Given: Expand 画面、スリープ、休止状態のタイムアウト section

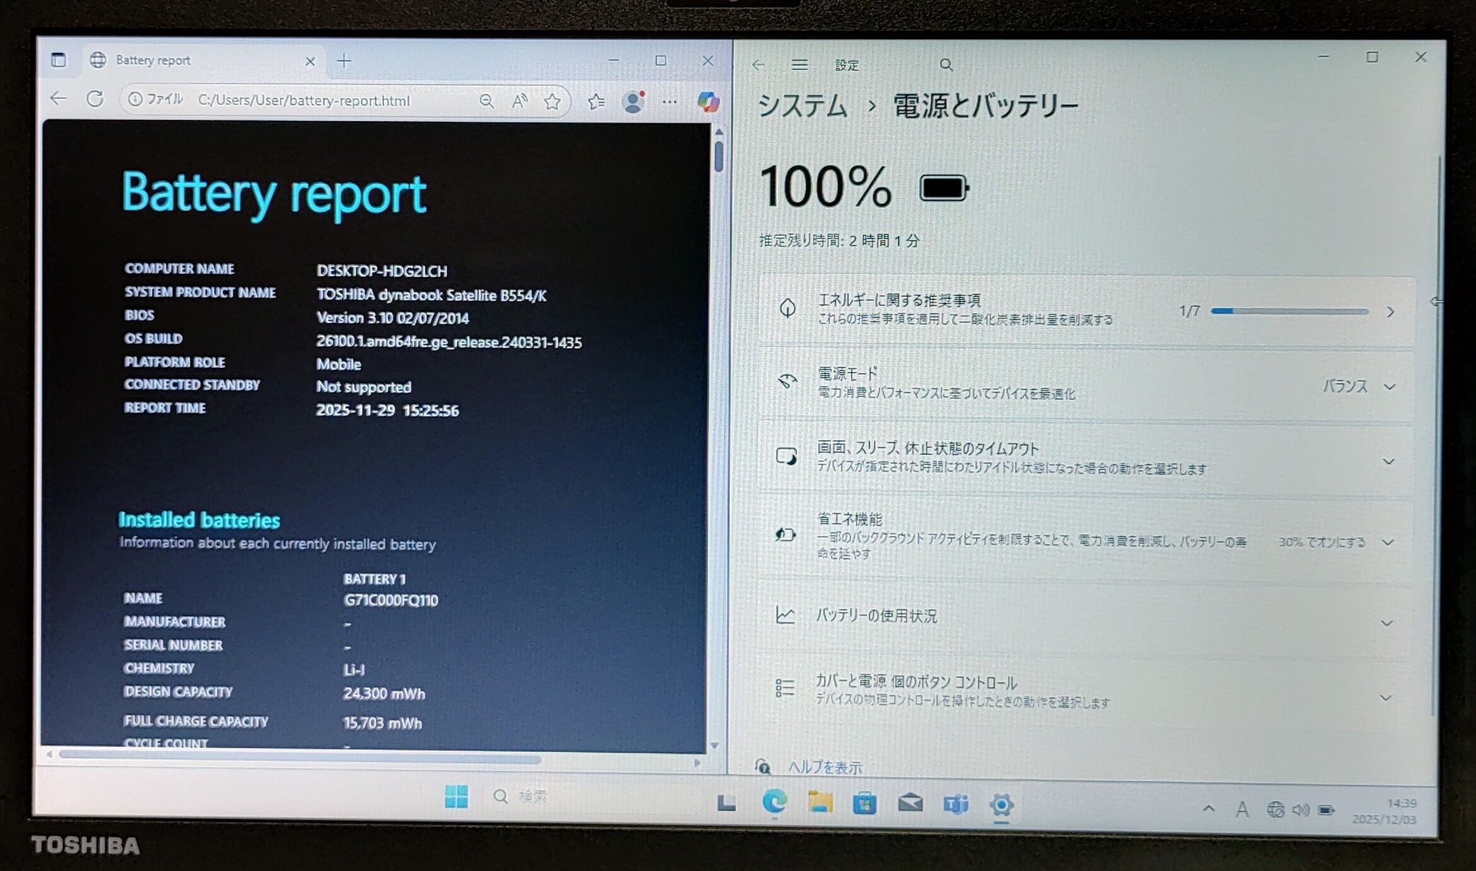Looking at the screenshot, I should pos(1388,461).
